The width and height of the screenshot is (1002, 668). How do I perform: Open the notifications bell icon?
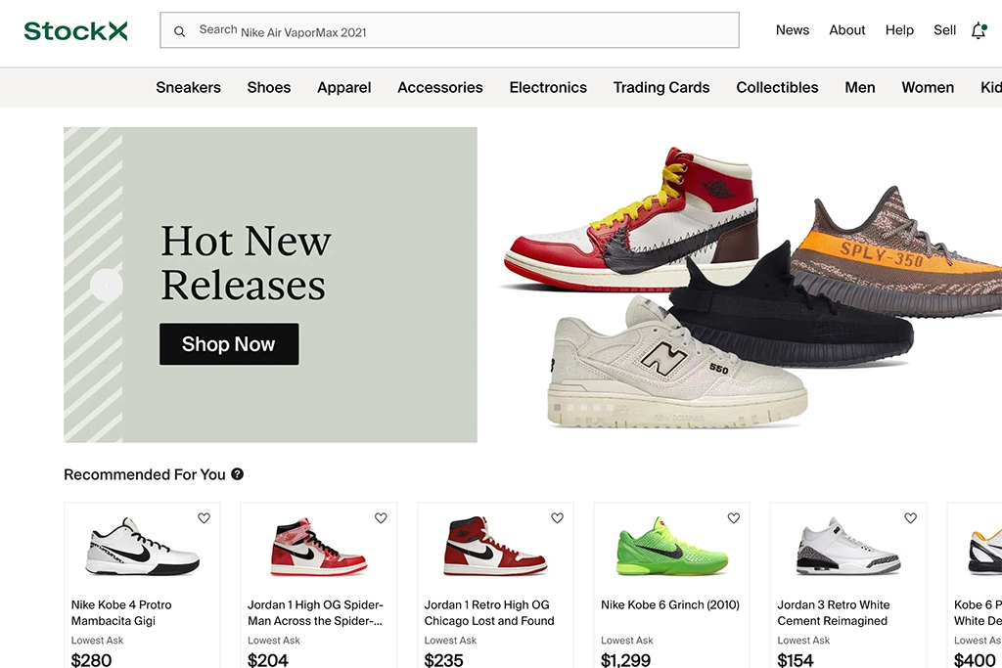[979, 30]
